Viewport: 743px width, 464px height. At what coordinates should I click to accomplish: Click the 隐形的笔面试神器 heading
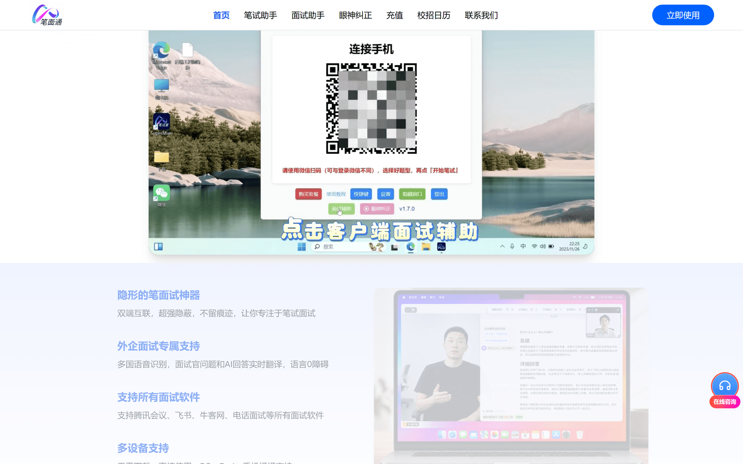pyautogui.click(x=159, y=295)
